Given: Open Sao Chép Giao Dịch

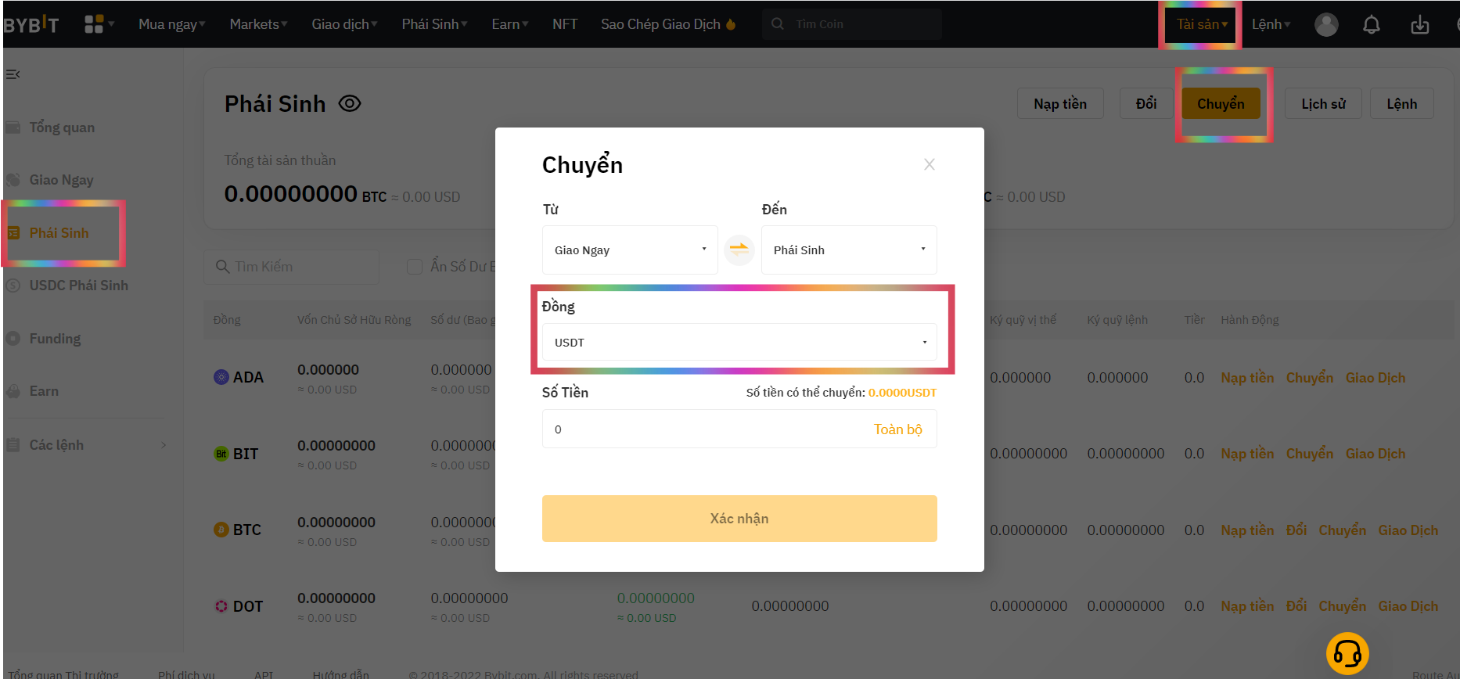Looking at the screenshot, I should [x=660, y=24].
